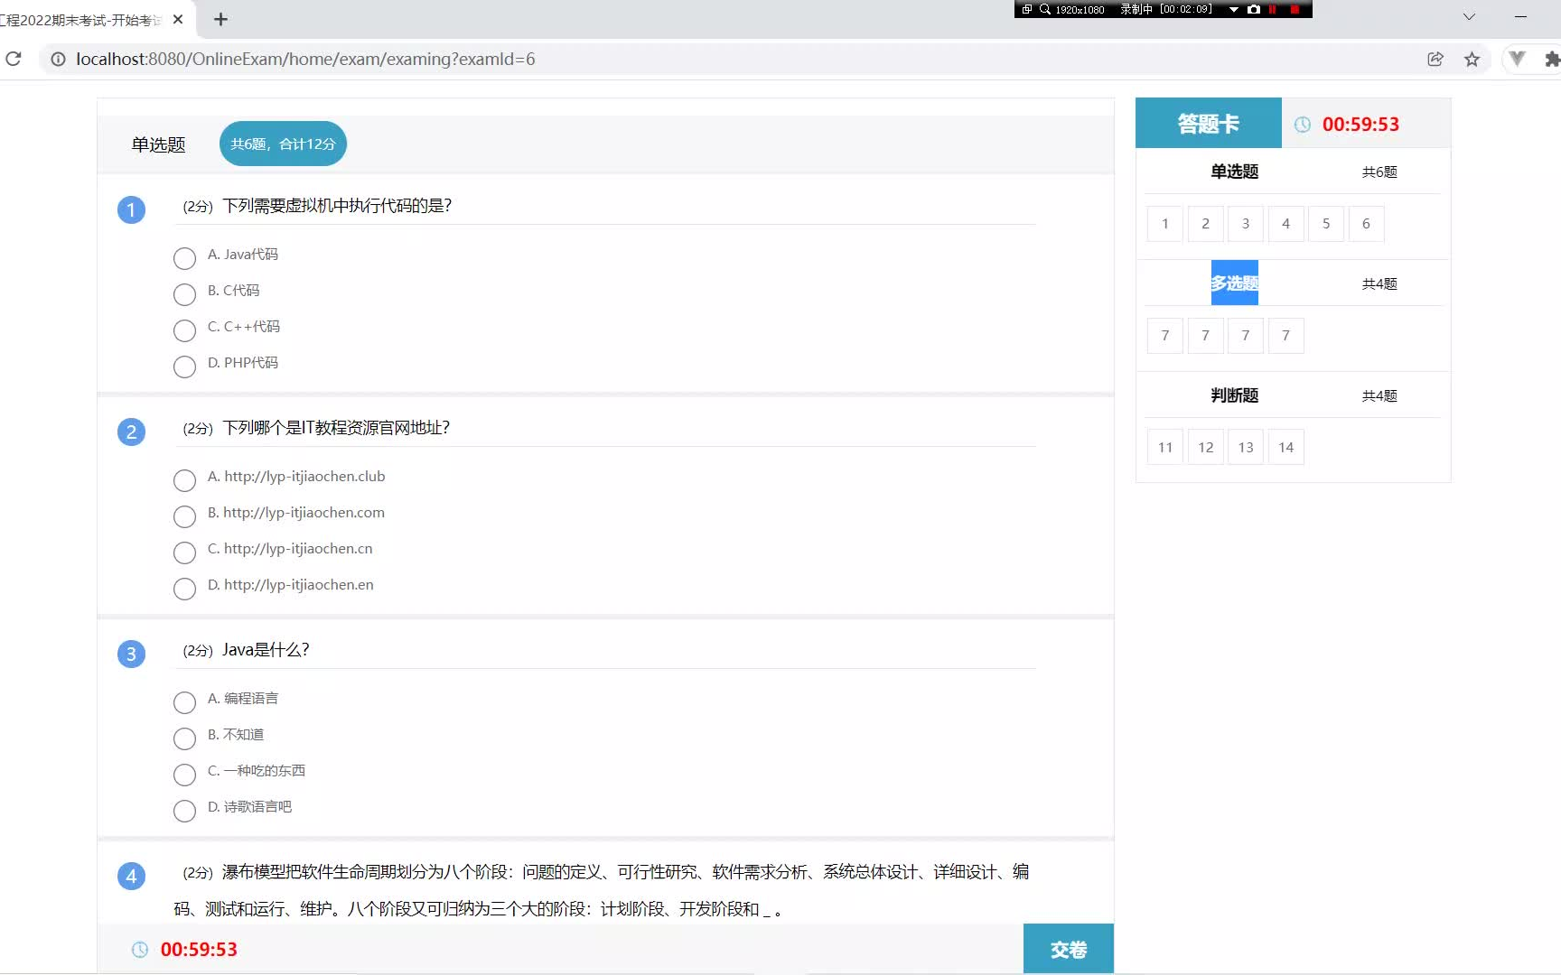Click the highlighted 多选题 section label

(x=1235, y=283)
